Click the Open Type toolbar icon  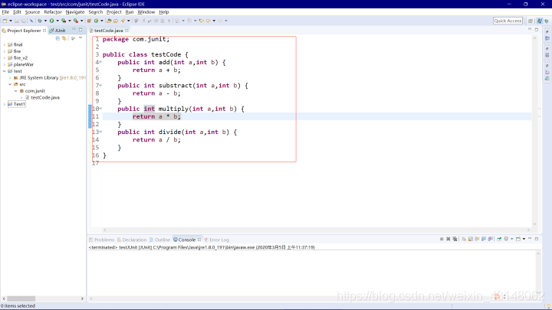tap(109, 21)
